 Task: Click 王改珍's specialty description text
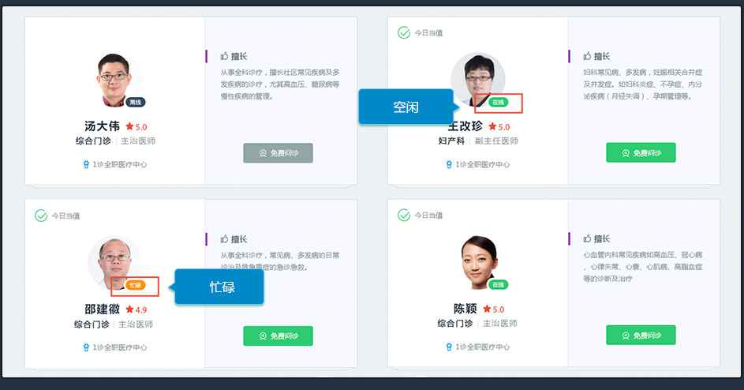coord(643,84)
